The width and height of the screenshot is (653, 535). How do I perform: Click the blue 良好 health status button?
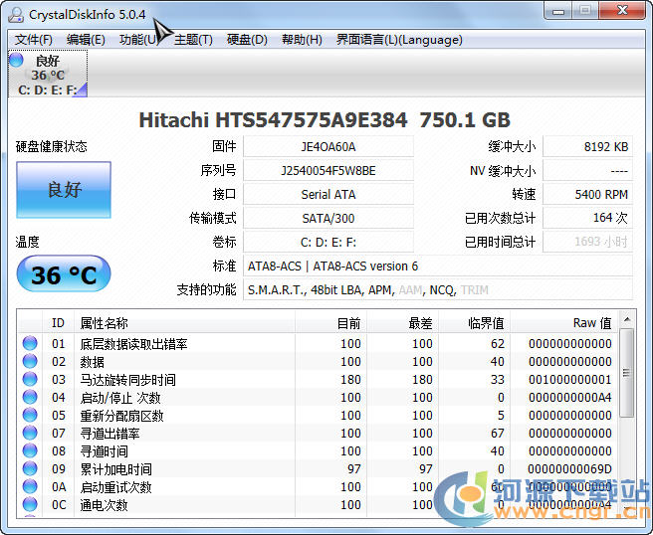pos(64,190)
